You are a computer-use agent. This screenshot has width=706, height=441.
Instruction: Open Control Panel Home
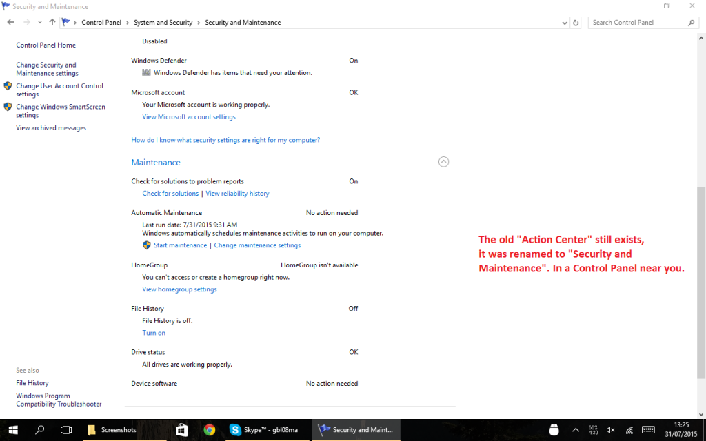[x=46, y=45]
